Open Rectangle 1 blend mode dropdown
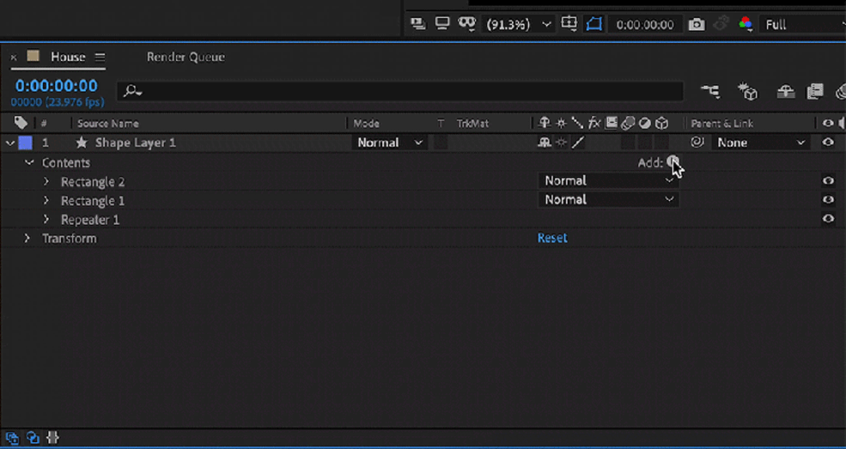The height and width of the screenshot is (449, 846). (609, 199)
